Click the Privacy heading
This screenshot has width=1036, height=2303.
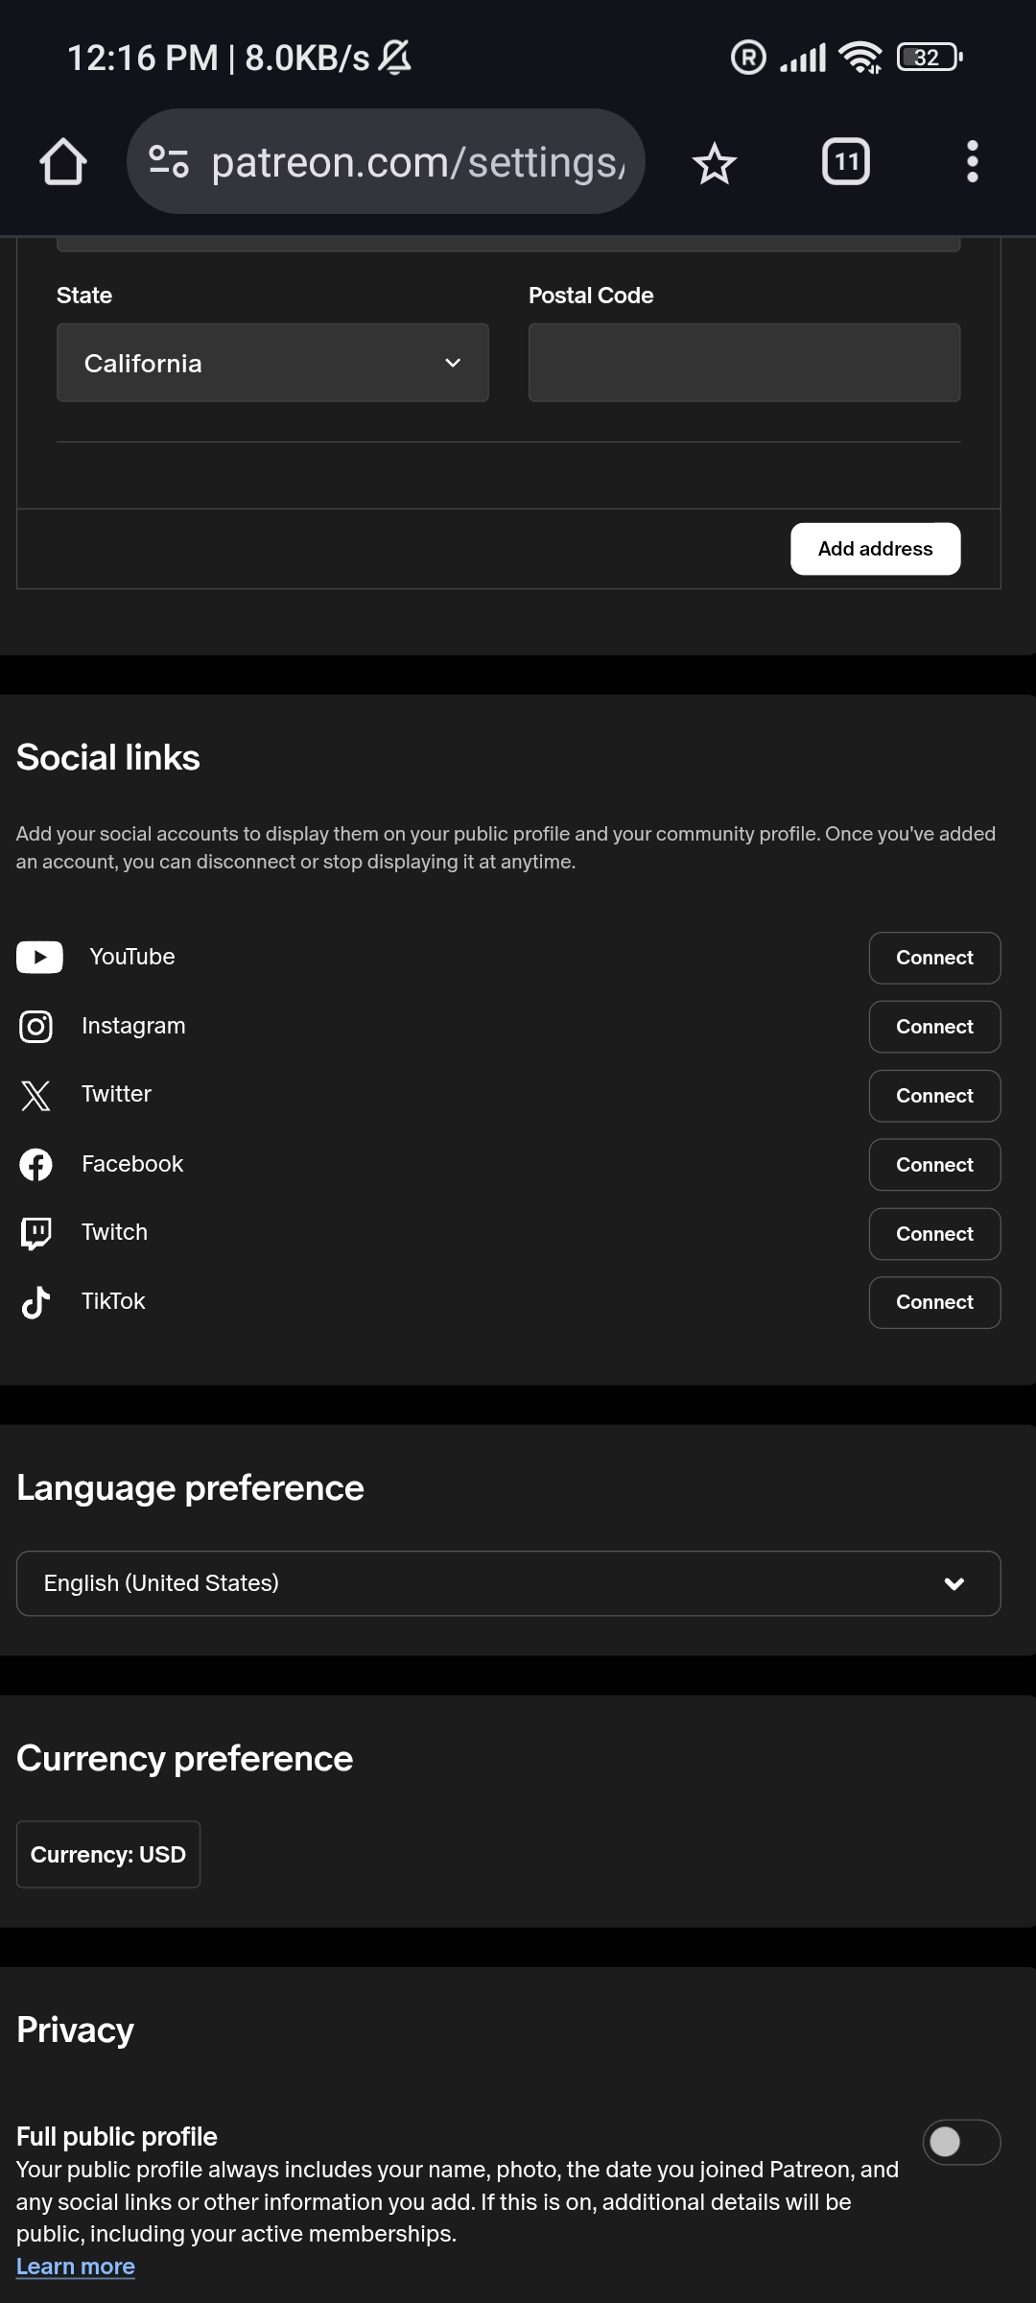[75, 2030]
